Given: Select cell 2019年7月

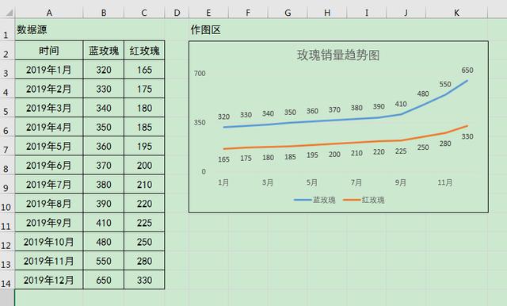Looking at the screenshot, I should 49,184.
